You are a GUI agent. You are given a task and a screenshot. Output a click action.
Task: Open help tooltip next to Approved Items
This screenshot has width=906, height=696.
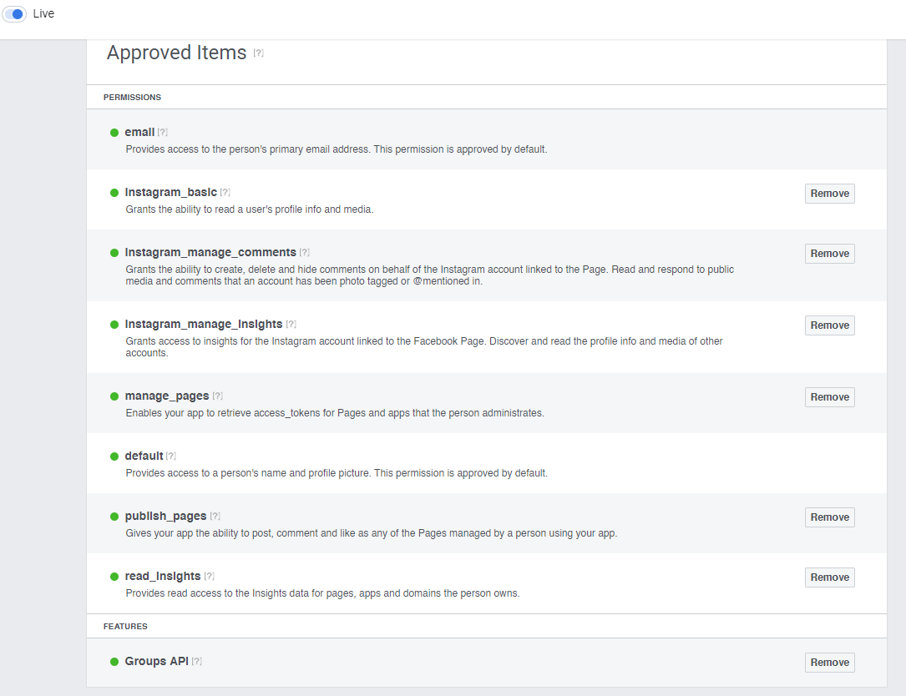(258, 53)
